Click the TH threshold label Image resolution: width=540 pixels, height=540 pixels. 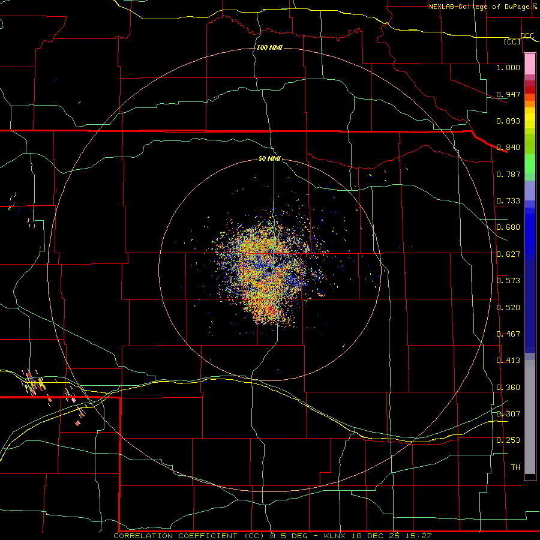click(x=515, y=467)
